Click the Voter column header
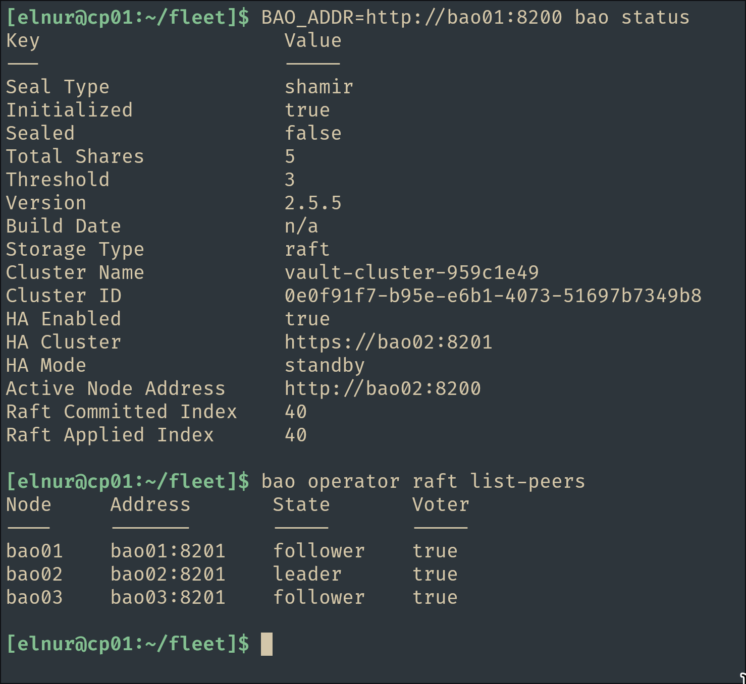The width and height of the screenshot is (746, 684). [x=441, y=504]
